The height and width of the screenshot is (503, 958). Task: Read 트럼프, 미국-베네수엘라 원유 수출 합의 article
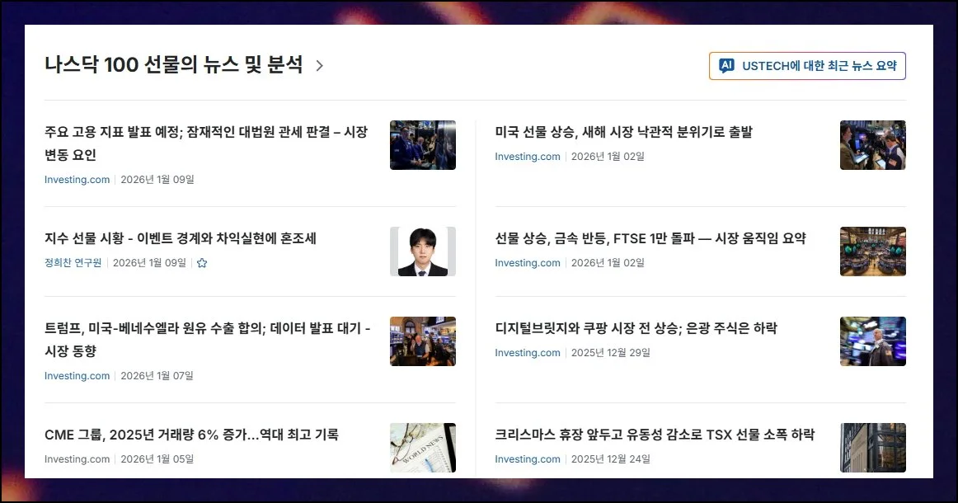pos(207,339)
